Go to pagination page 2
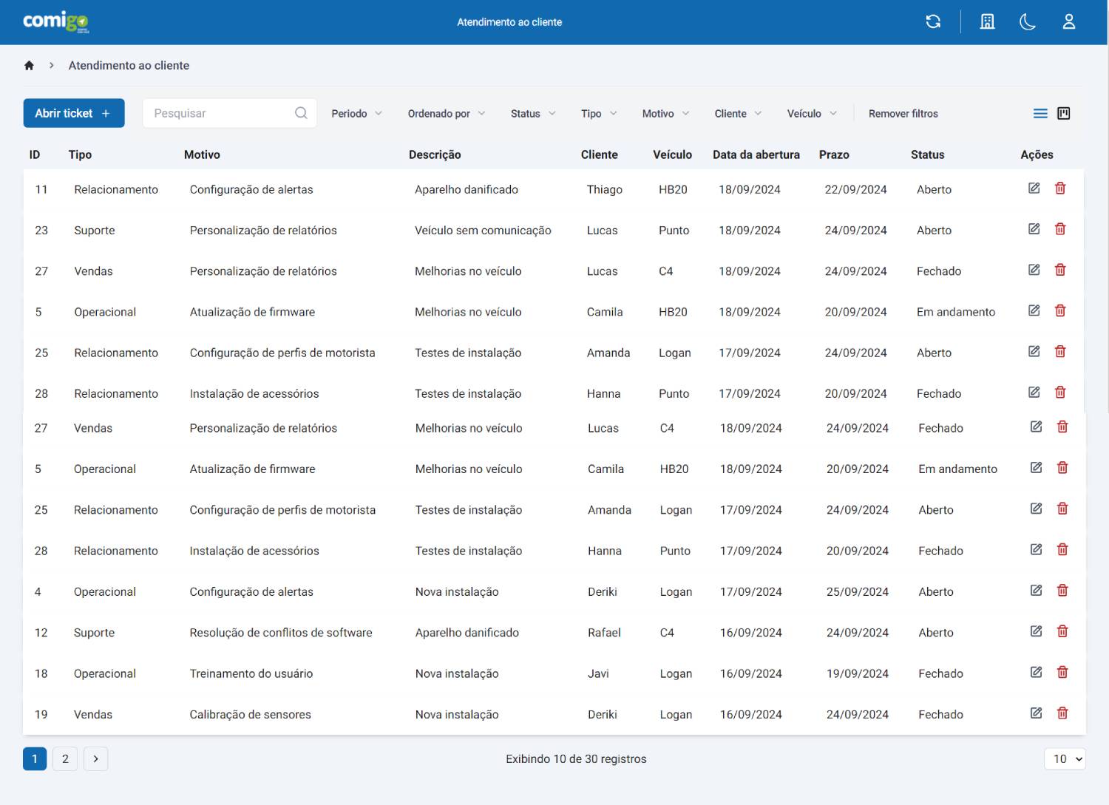Screen dimensions: 1109x805 coord(65,758)
